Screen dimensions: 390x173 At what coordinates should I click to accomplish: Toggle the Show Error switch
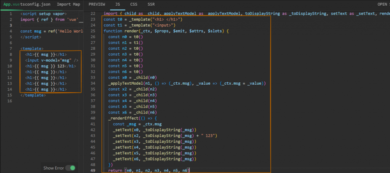click(70, 168)
